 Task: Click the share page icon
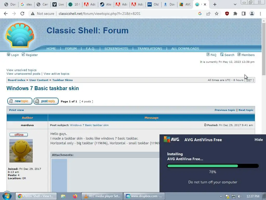(x=208, y=14)
